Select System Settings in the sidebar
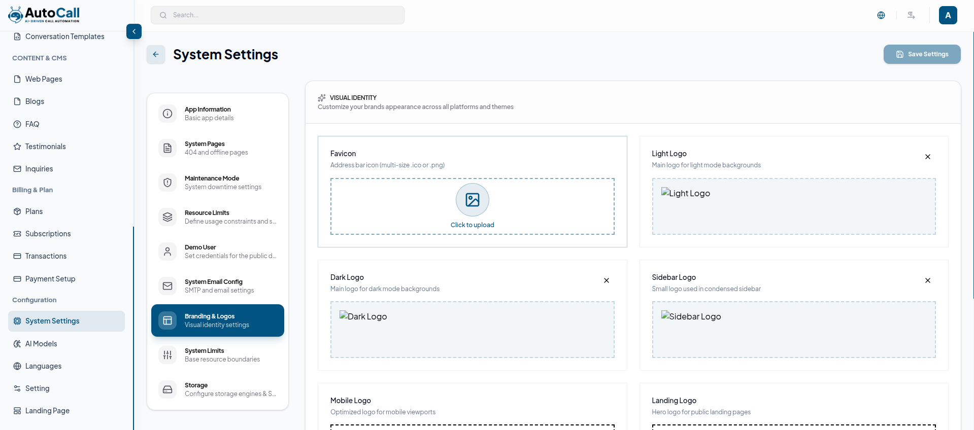 [x=66, y=321]
